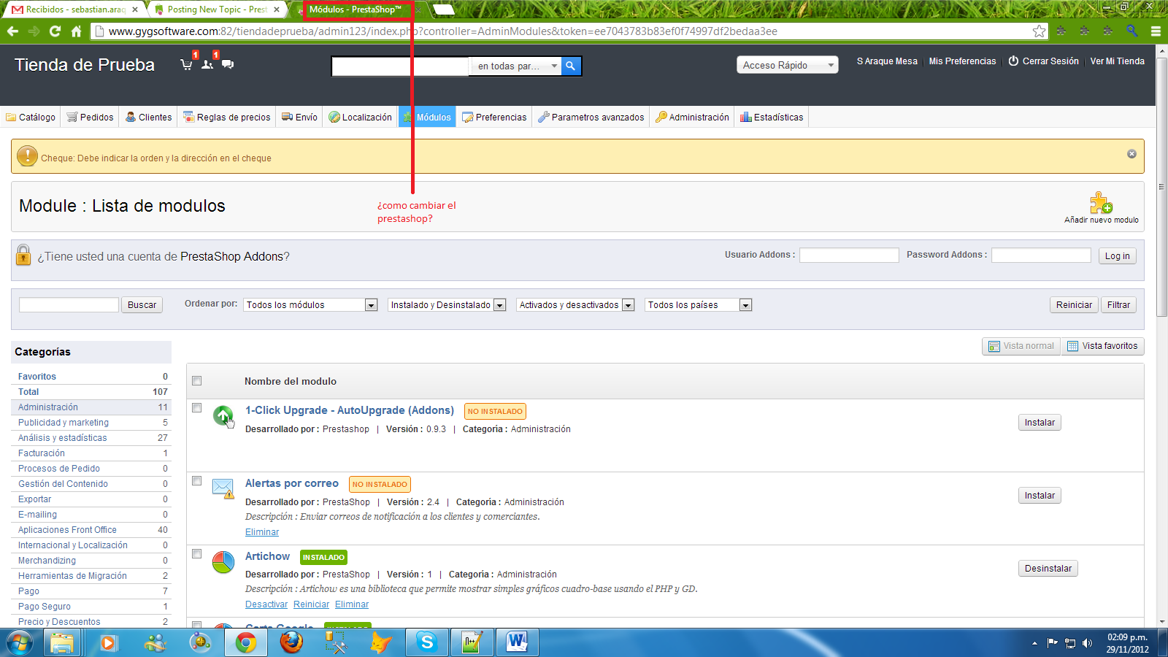Image resolution: width=1168 pixels, height=657 pixels.
Task: Switch to the Recibidos Gmail browser tab
Action: (74, 9)
